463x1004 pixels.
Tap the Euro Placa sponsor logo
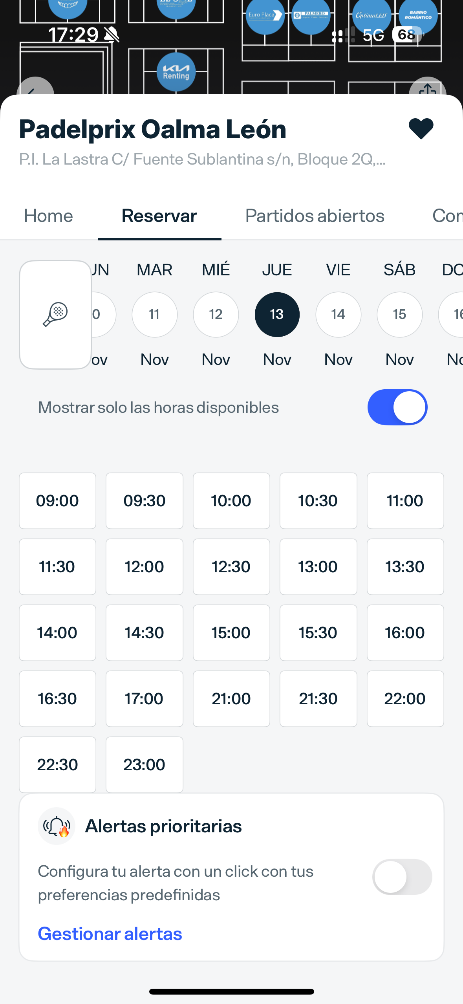click(265, 16)
